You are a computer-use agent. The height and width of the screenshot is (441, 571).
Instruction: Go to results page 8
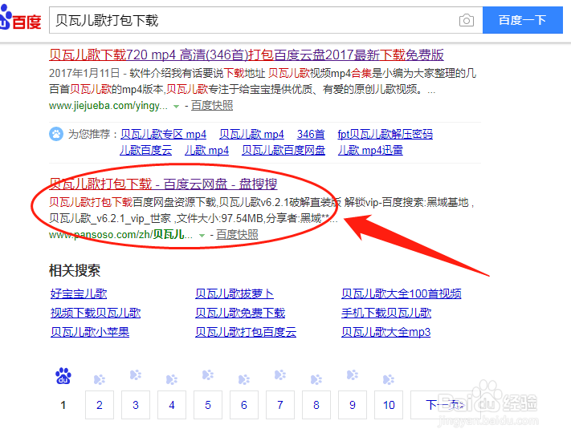(316, 405)
